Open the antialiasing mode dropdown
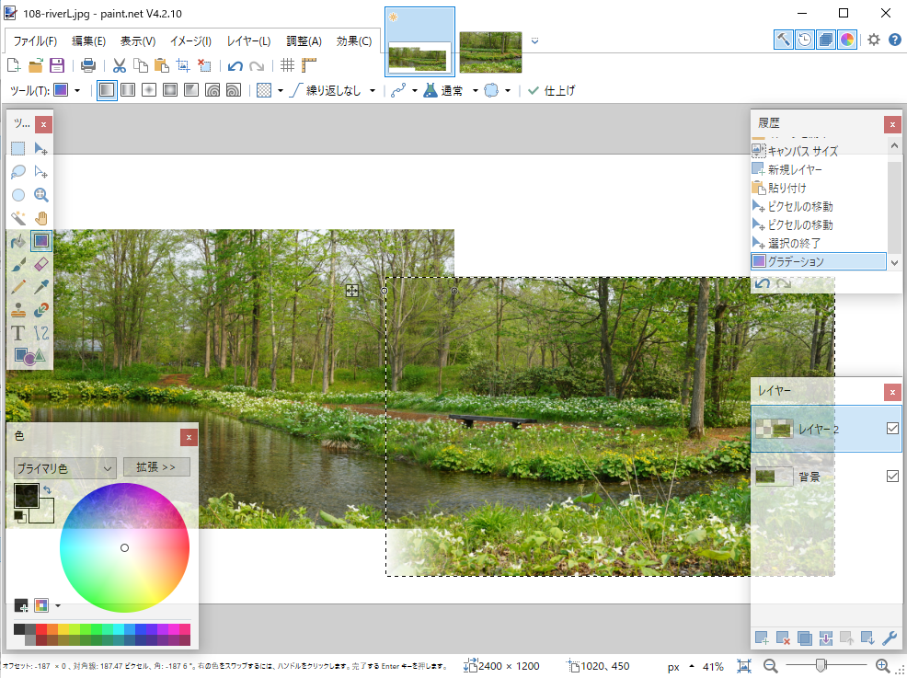This screenshot has width=907, height=678. coord(507,91)
